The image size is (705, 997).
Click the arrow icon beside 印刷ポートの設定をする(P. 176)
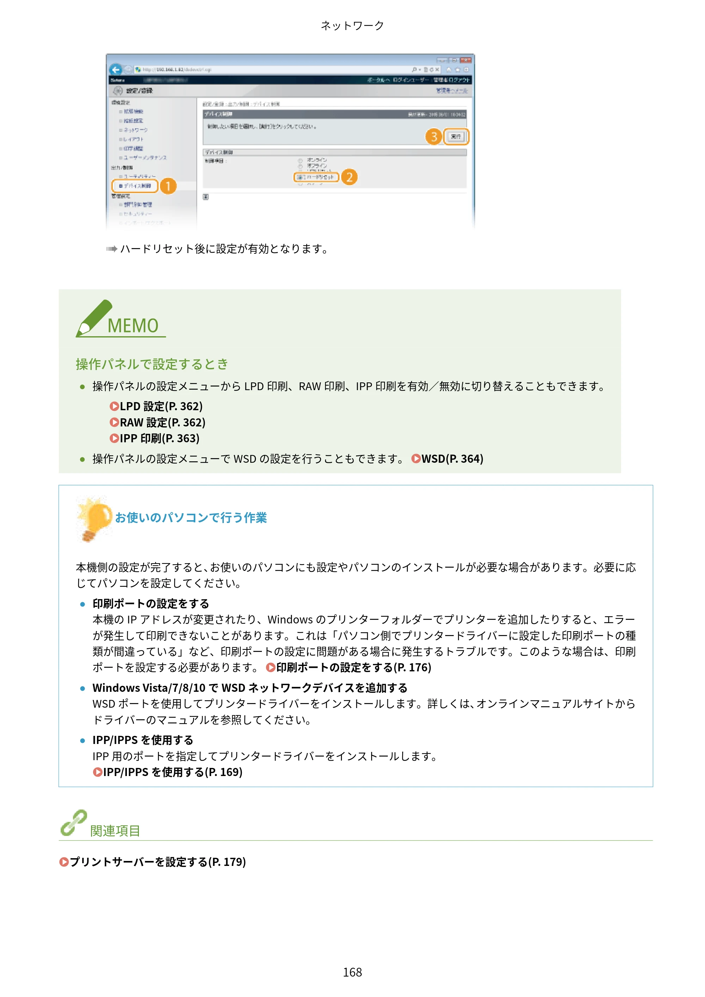pyautogui.click(x=271, y=667)
